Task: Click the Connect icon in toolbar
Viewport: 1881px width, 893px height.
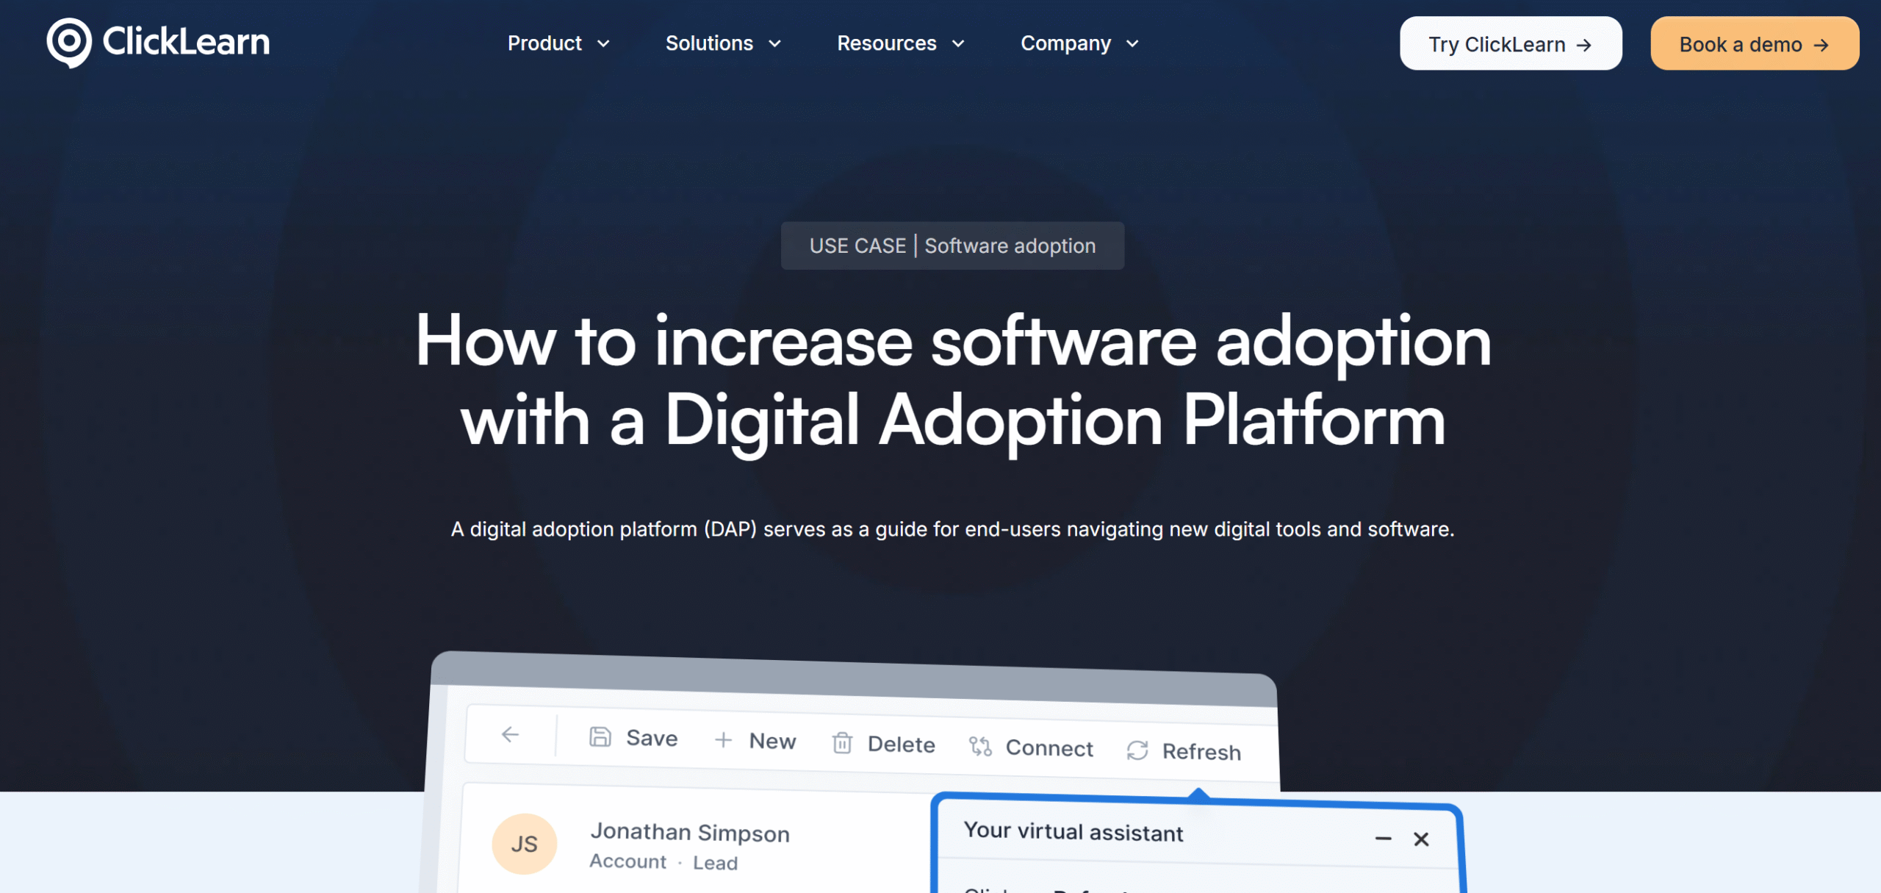Action: coord(980,747)
